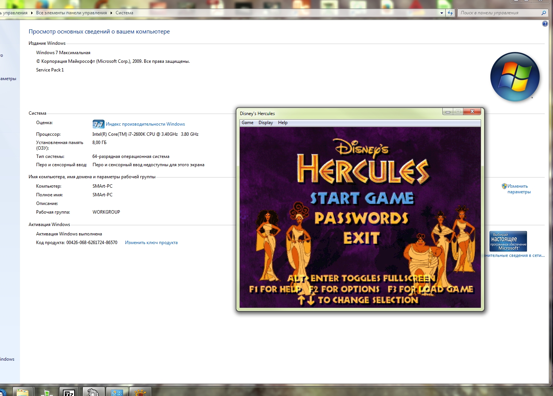Click the Disney's Hercules logo in the game
553x396 pixels.
click(363, 162)
